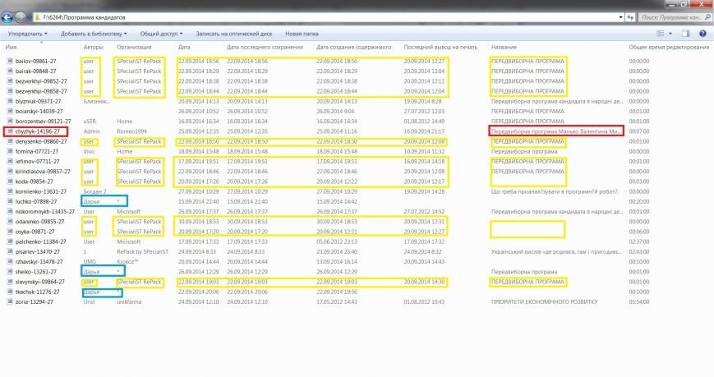This screenshot has height=377, width=714.
Task: Sort by the Организация column header
Action: [134, 47]
